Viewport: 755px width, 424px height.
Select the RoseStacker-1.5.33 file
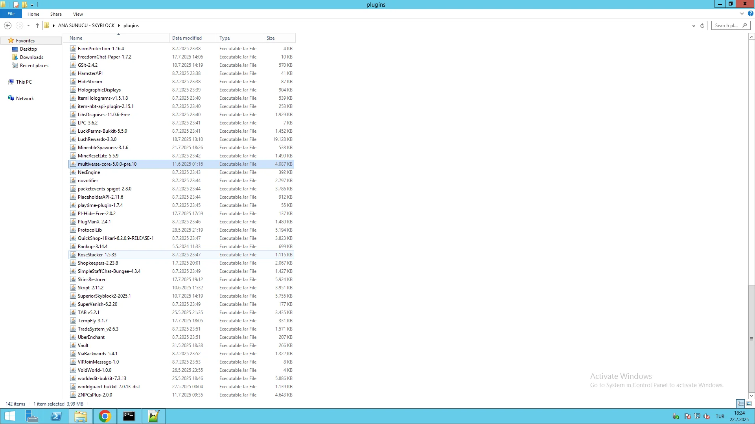181,255
